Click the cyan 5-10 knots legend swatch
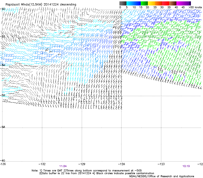Viewport: 203px width, 178px height. coord(130,3)
